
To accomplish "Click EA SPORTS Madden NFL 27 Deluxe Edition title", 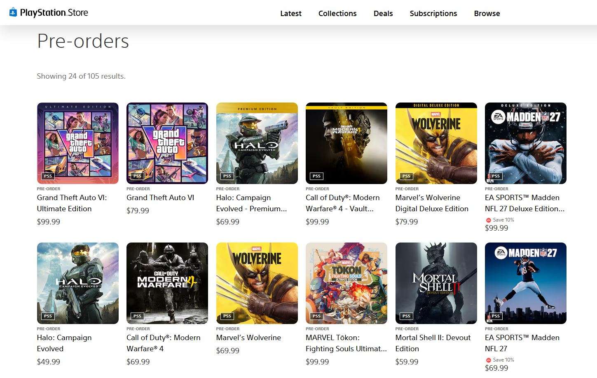I will (x=525, y=203).
